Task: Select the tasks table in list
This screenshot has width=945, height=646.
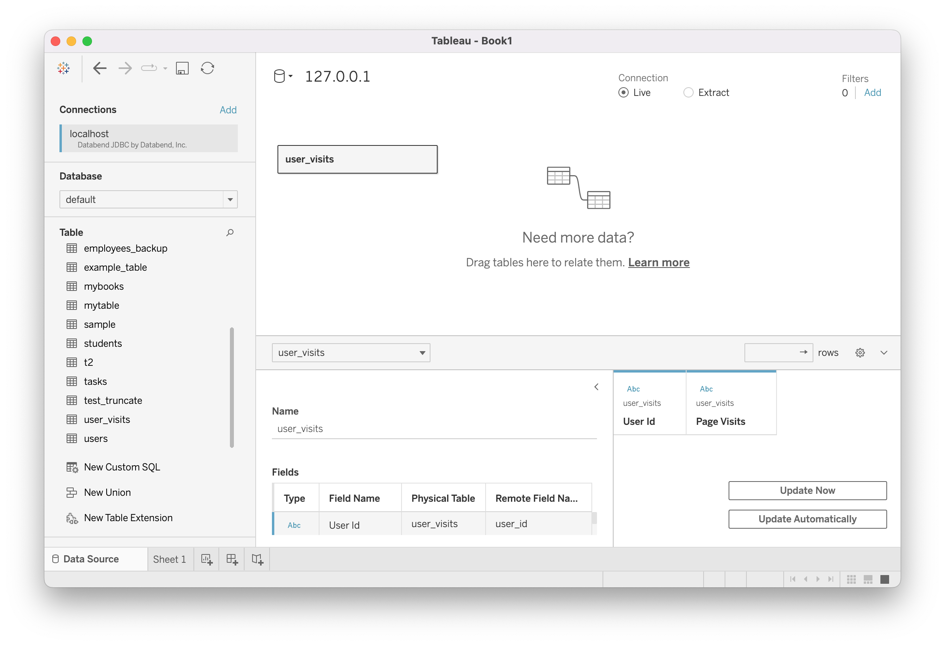Action: point(95,381)
